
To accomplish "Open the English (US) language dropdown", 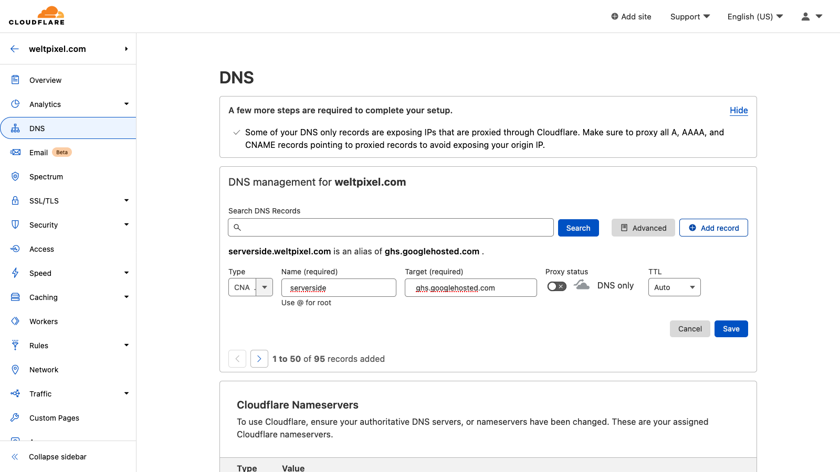I will point(755,16).
